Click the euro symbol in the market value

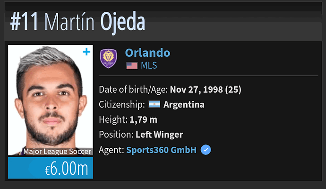pyautogui.click(x=47, y=170)
